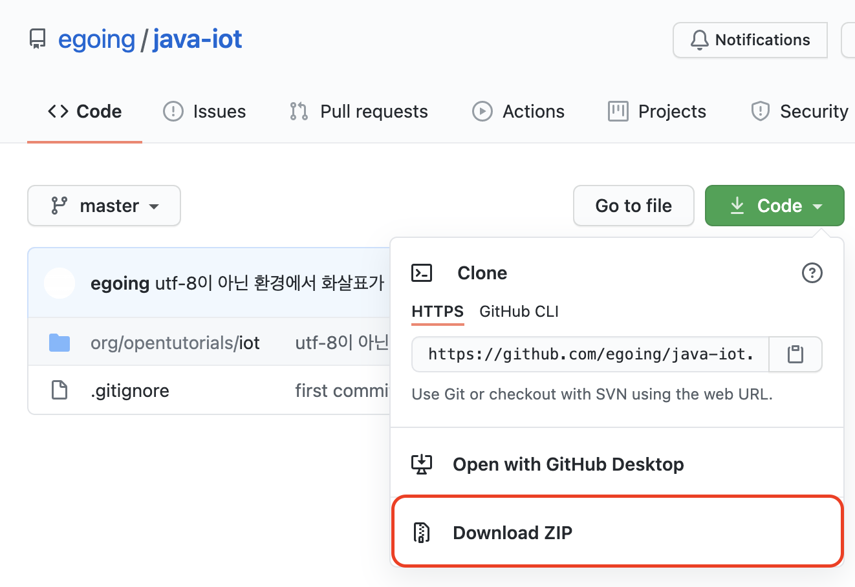Image resolution: width=855 pixels, height=587 pixels.
Task: Choose Download ZIP
Action: (x=617, y=532)
